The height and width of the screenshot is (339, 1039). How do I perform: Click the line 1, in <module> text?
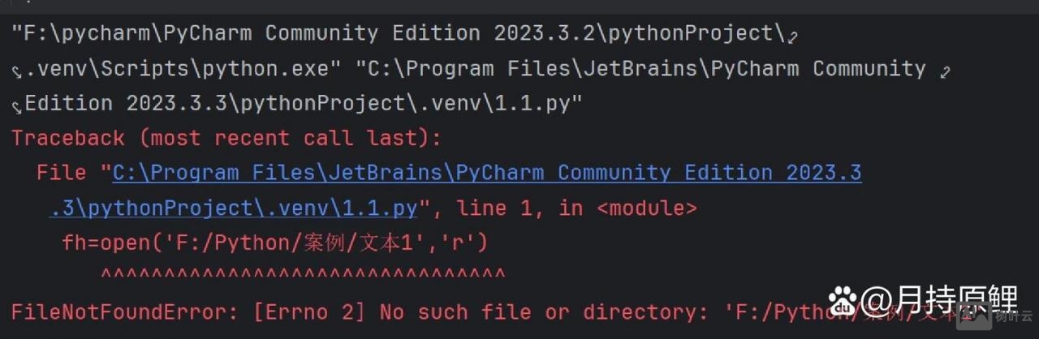click(576, 208)
